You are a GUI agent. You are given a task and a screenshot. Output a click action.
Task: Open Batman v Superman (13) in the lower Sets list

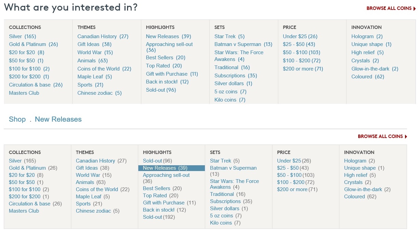(233, 171)
